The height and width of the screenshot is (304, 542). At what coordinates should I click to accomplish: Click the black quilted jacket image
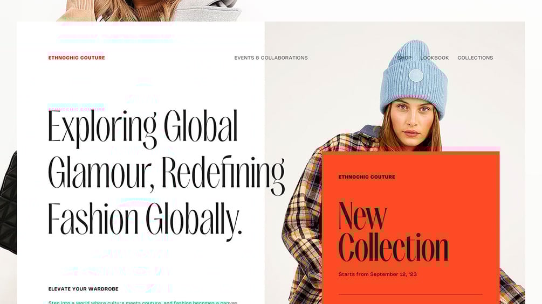point(8,203)
